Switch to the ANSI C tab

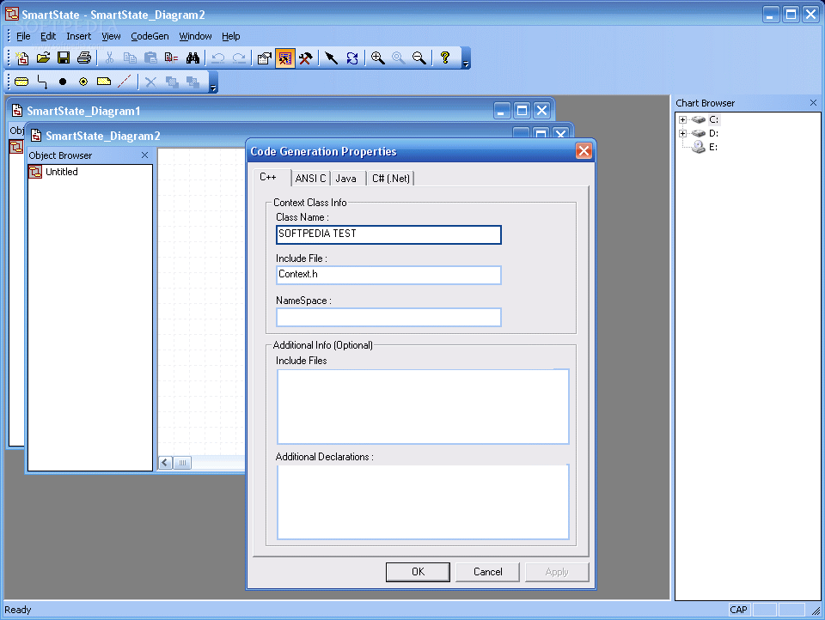pos(310,179)
